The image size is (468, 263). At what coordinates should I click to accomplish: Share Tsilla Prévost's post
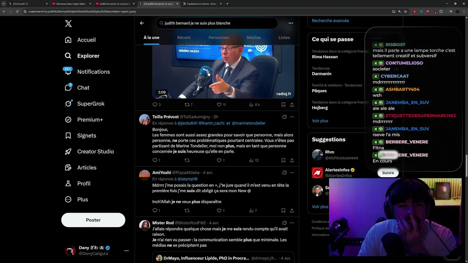coord(292,160)
